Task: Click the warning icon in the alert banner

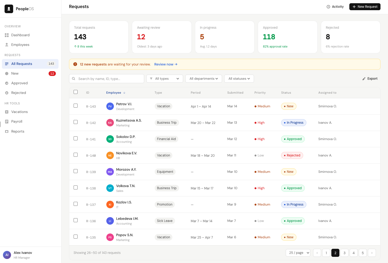Action: point(75,64)
